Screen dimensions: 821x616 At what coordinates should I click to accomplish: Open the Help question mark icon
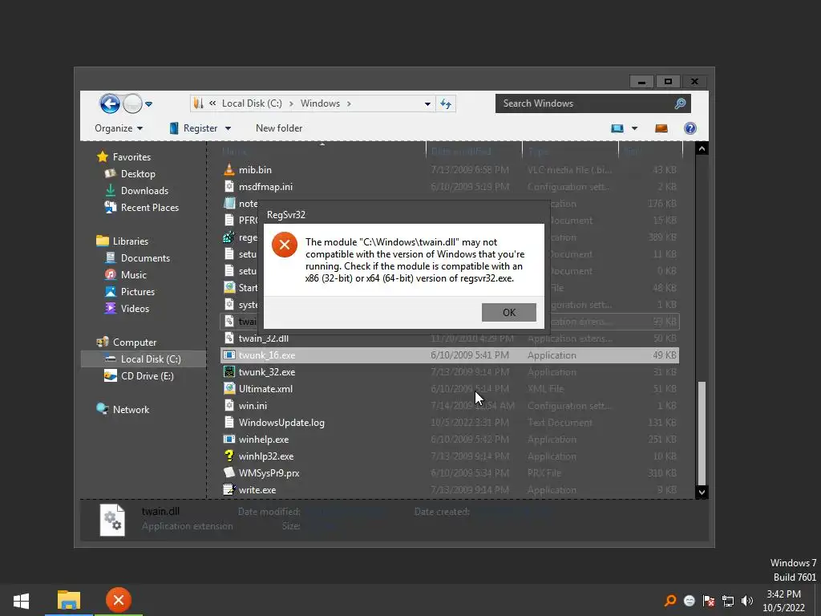click(690, 128)
